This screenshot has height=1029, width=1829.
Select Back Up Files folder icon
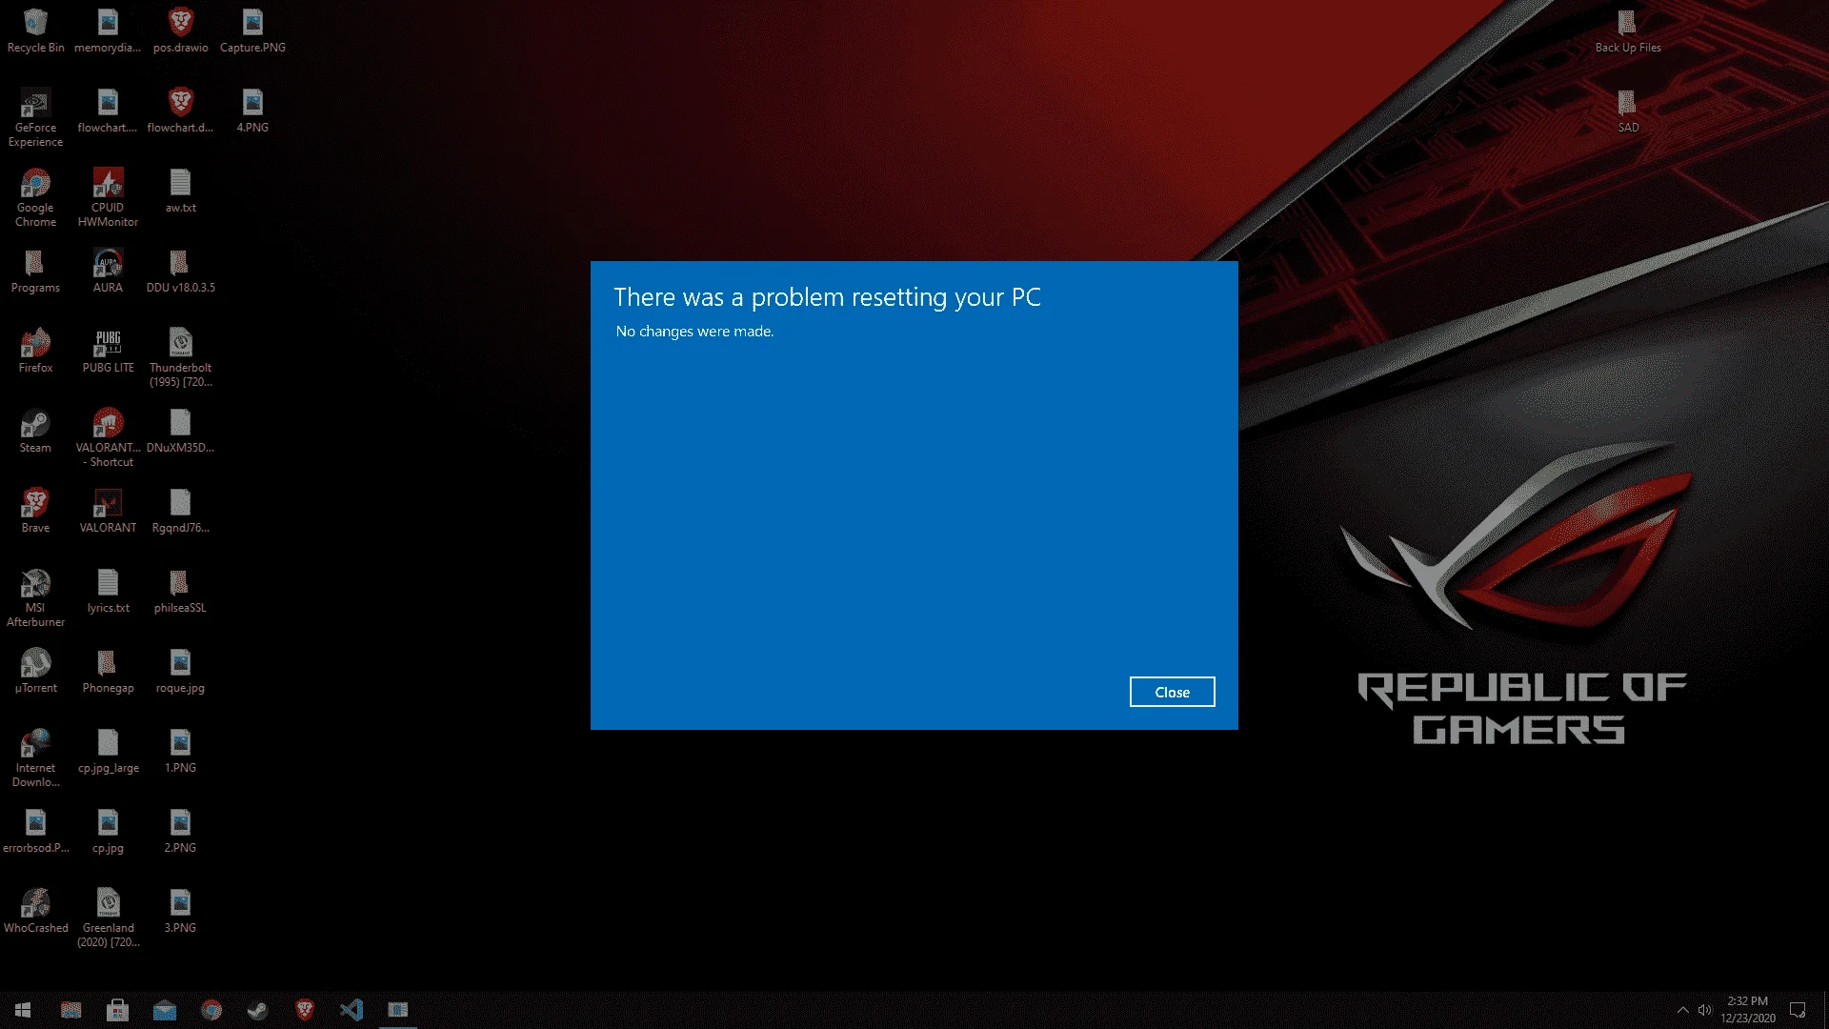(1628, 30)
